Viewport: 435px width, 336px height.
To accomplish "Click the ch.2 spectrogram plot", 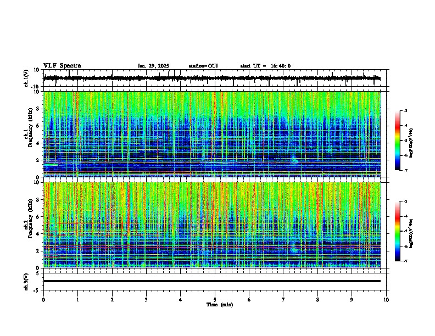I will pyautogui.click(x=211, y=225).
